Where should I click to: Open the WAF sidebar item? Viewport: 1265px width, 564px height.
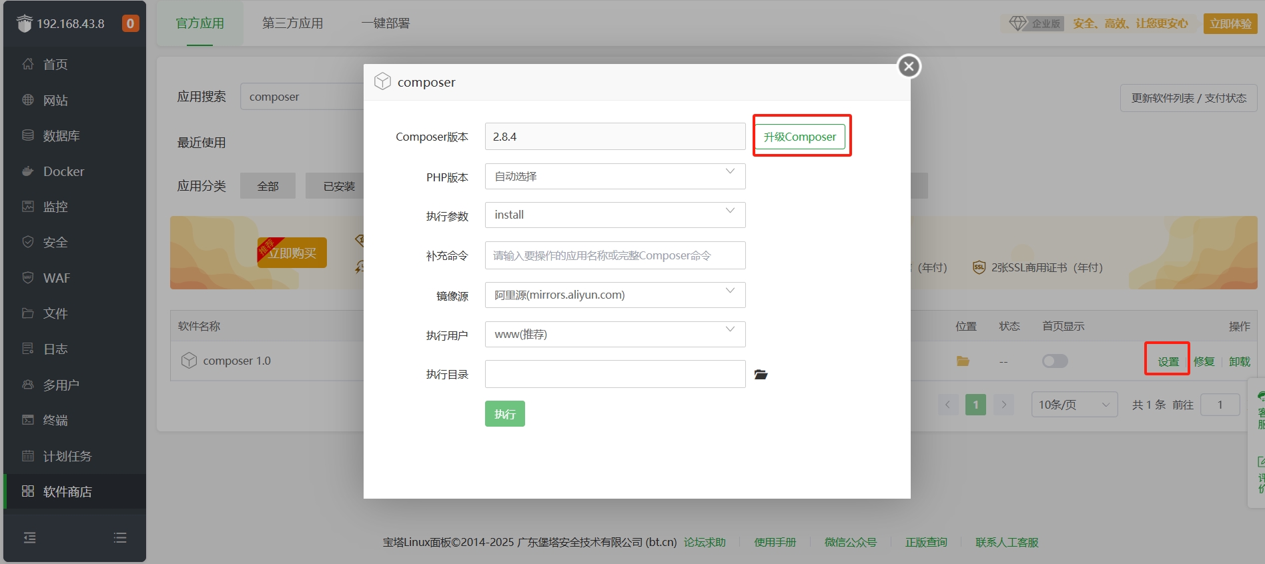(x=56, y=278)
